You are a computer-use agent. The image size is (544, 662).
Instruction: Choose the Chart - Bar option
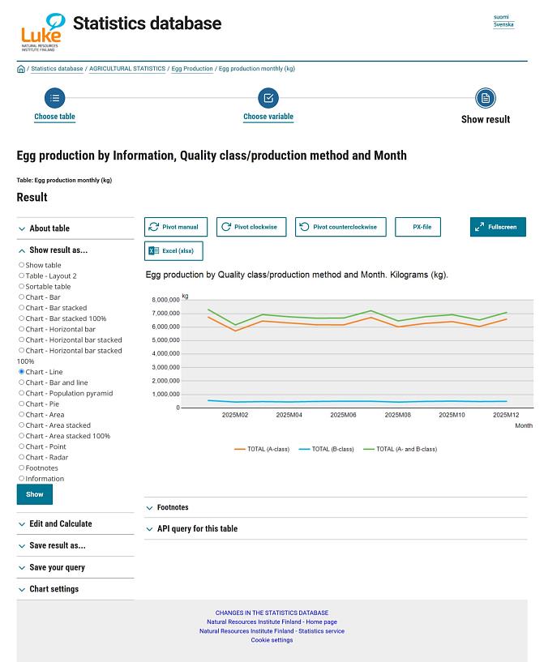(21, 297)
